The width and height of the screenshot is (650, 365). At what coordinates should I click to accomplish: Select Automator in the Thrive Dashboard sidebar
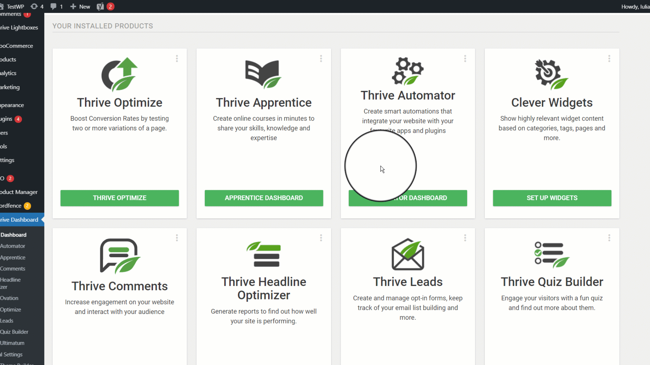point(13,246)
